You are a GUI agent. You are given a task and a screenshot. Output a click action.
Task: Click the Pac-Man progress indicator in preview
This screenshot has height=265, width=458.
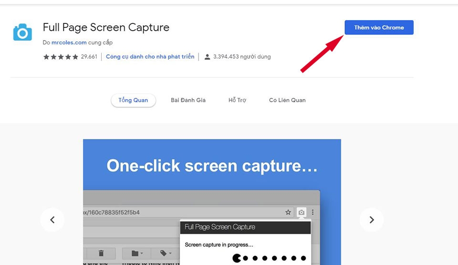(x=237, y=258)
